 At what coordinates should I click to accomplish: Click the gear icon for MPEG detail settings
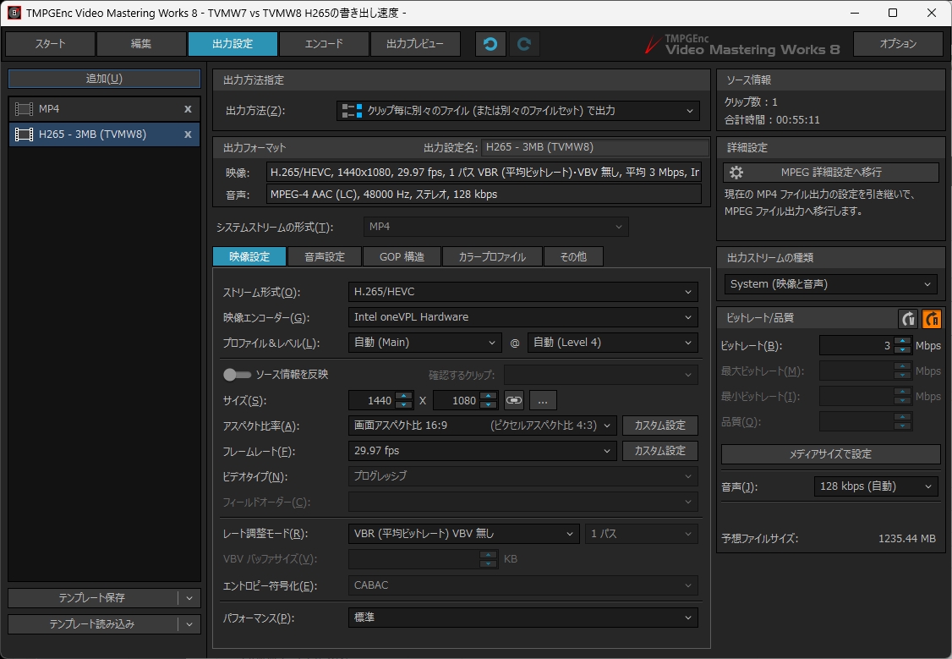(x=736, y=173)
